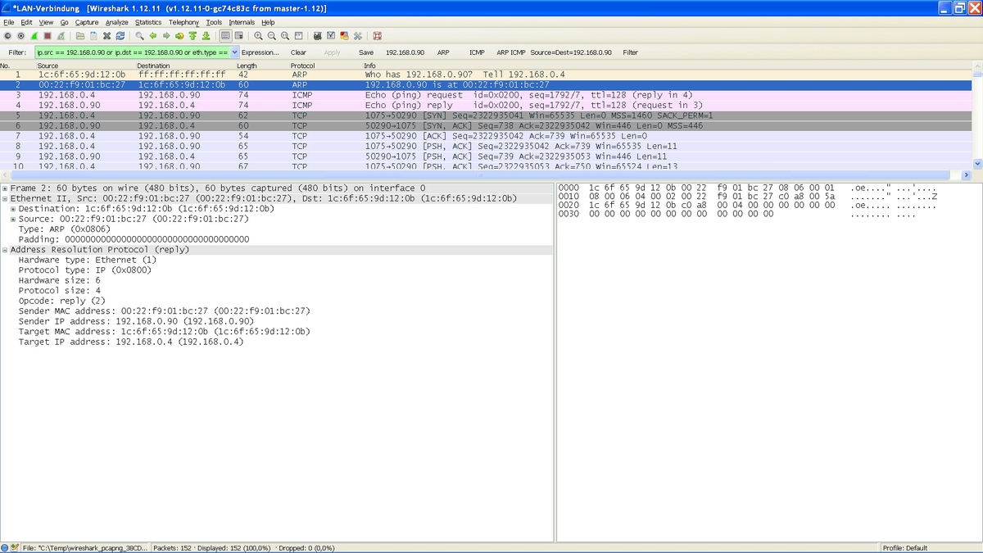Edit coloring rules icon
The width and height of the screenshot is (983, 553).
tap(344, 36)
